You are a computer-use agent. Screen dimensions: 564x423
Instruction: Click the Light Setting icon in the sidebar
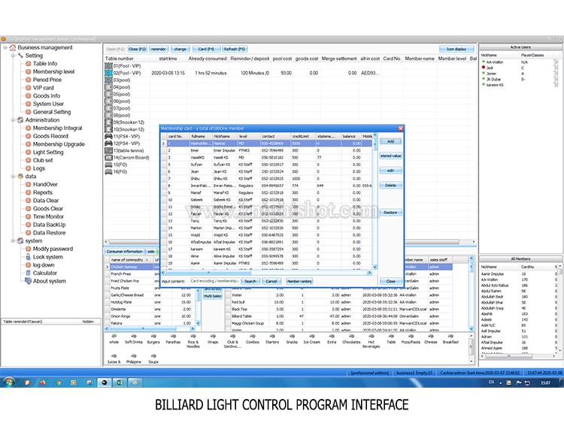[x=26, y=153]
